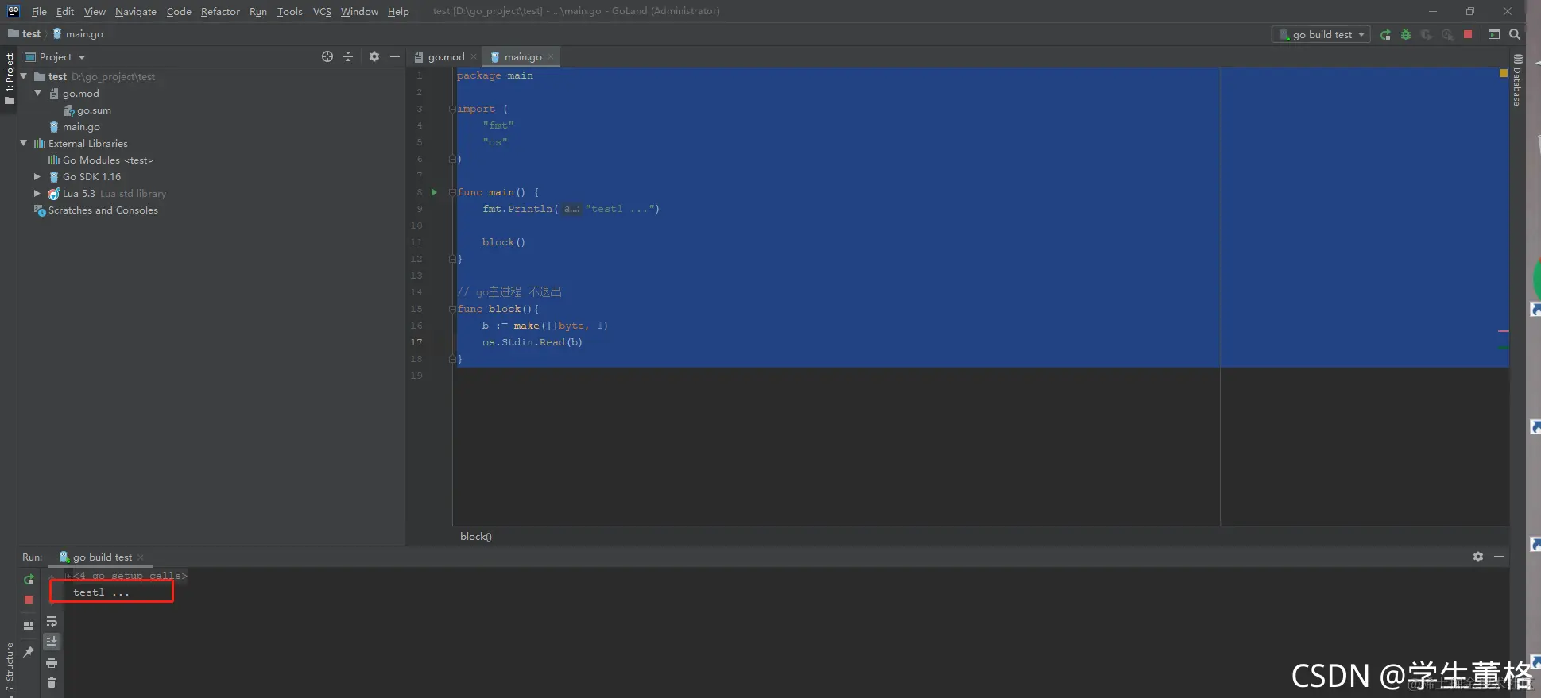Click 'main.go' breadcrumb in navigation bar
This screenshot has width=1541, height=698.
[78, 34]
